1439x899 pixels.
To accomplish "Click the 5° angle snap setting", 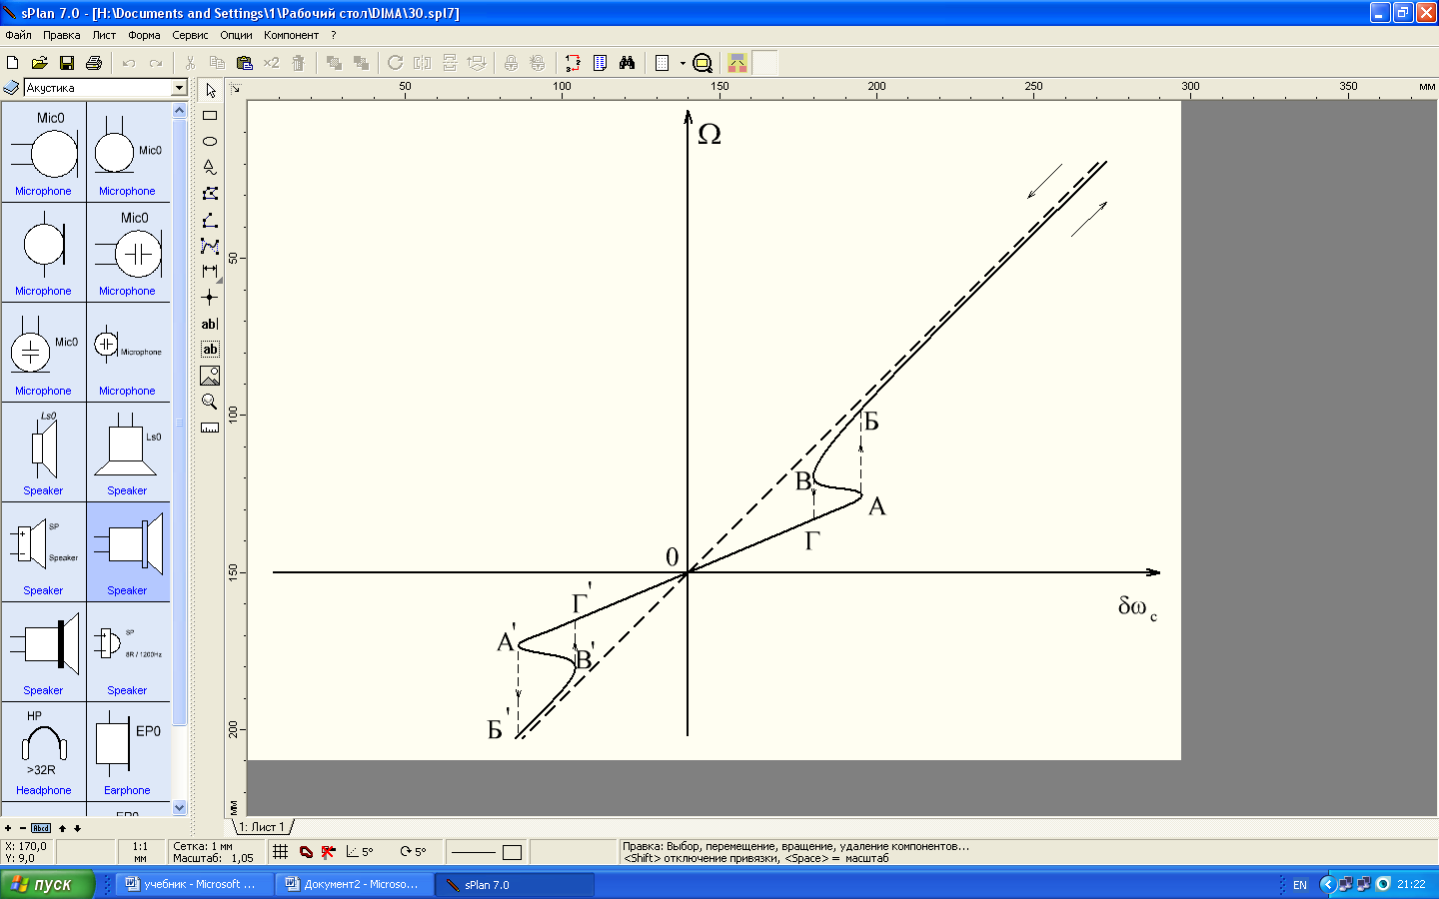I will coord(360,852).
